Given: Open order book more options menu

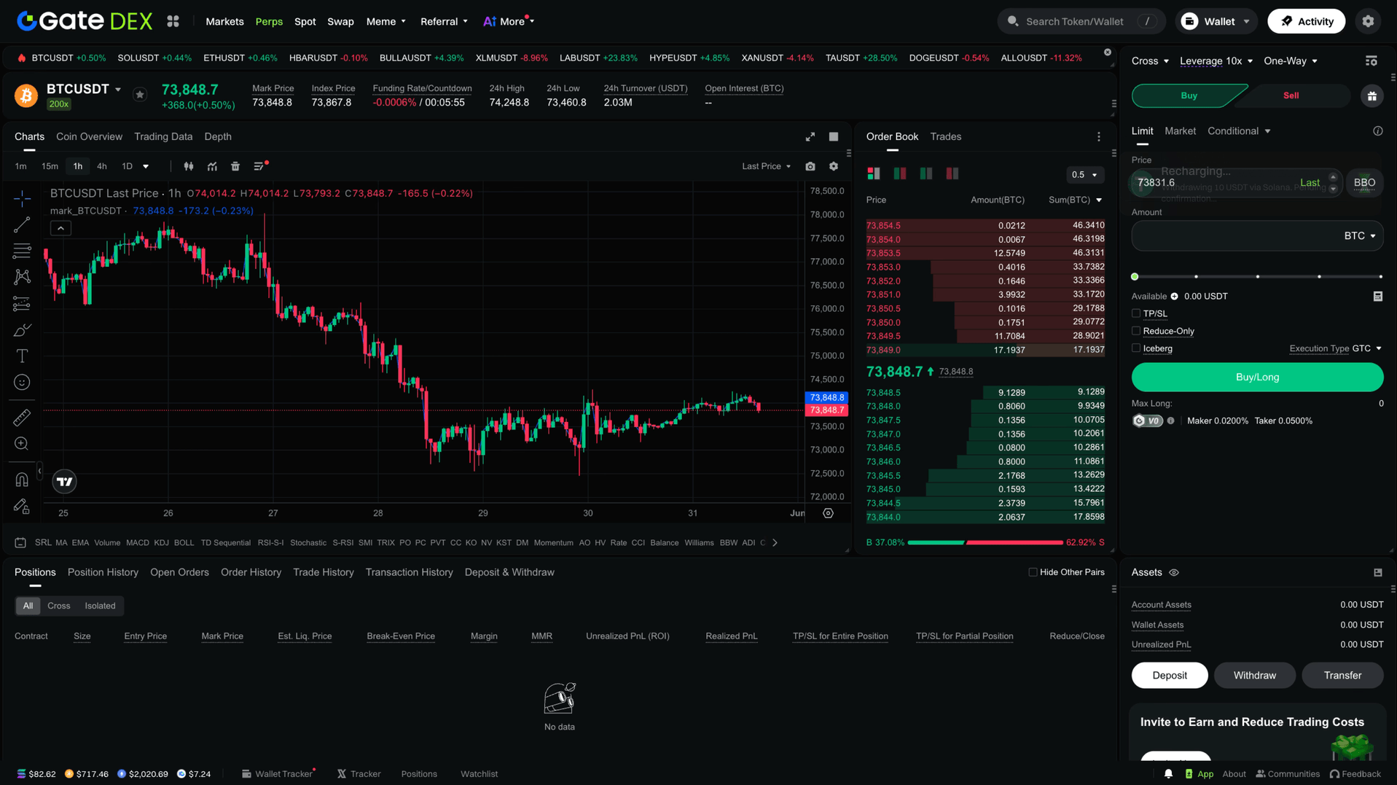Looking at the screenshot, I should click(1099, 137).
